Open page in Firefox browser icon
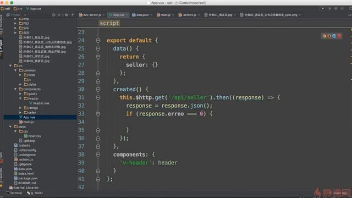This screenshot has height=198, width=352. (x=329, y=36)
